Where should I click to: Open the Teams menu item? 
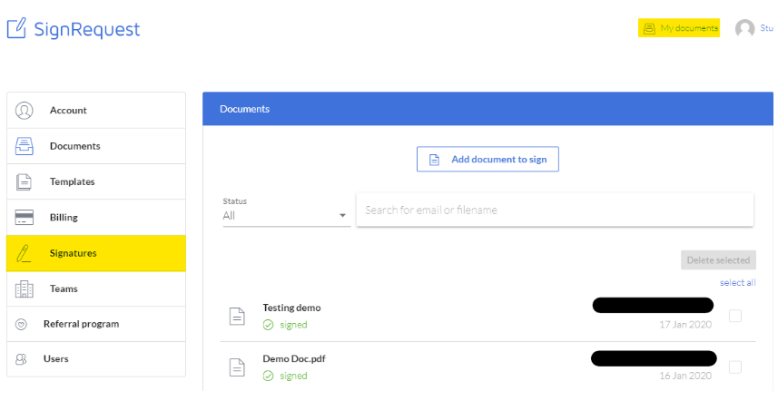[x=64, y=289]
